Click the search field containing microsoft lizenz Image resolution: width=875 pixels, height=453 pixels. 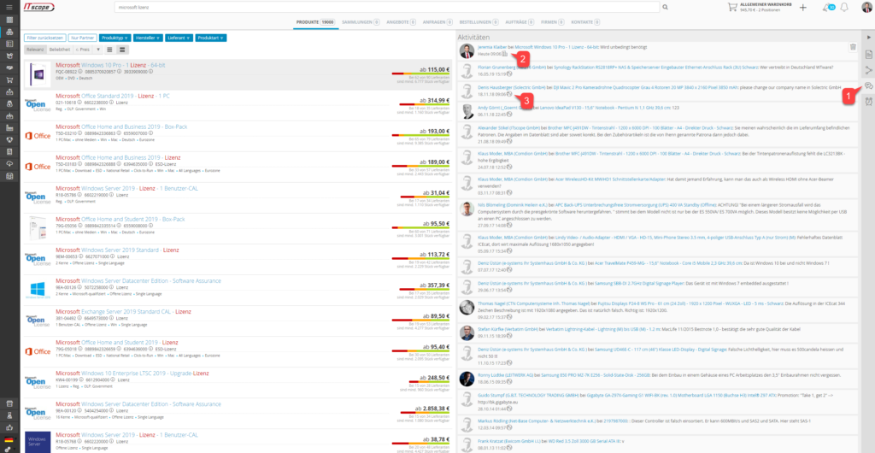(388, 7)
